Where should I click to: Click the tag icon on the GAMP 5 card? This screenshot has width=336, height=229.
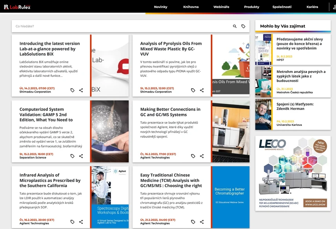pos(72,156)
